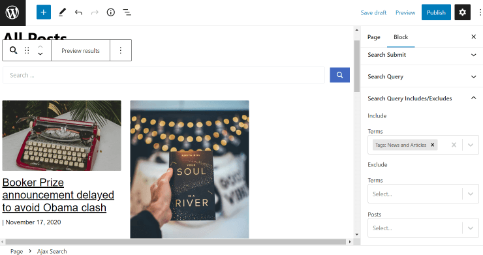This screenshot has height=255, width=483.
Task: Click the blue add block plus button
Action: click(44, 12)
